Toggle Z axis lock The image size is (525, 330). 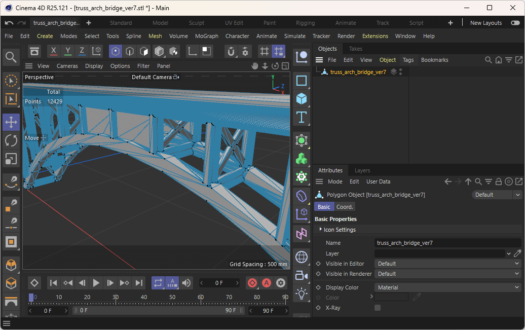pyautogui.click(x=82, y=51)
